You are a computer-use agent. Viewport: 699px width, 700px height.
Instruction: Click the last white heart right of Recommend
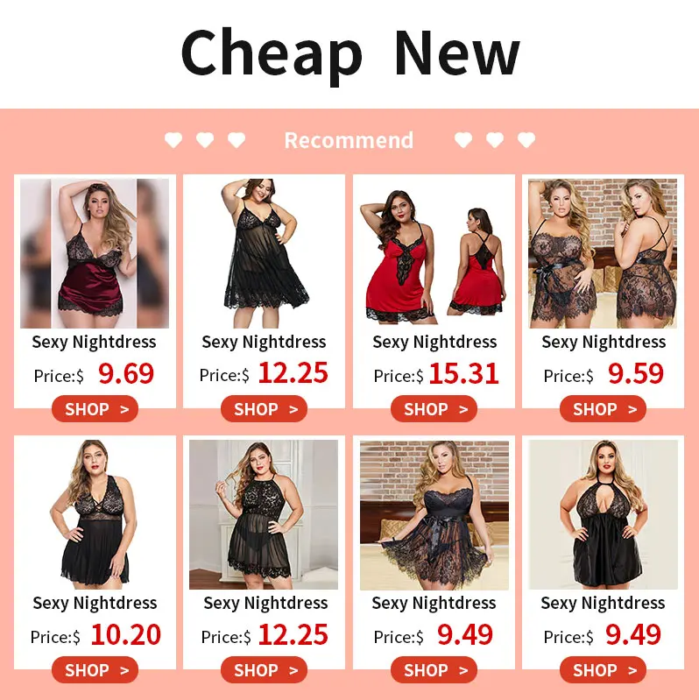[x=526, y=140]
